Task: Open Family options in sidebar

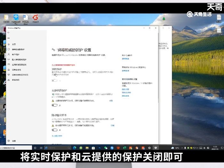Action: 16,80
